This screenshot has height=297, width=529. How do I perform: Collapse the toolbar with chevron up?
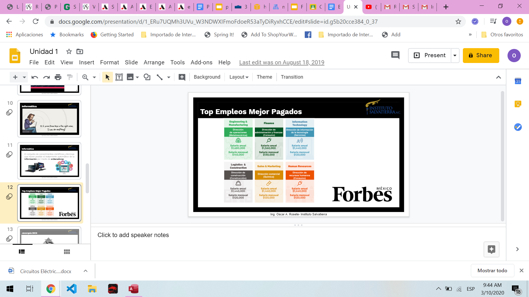pyautogui.click(x=498, y=77)
